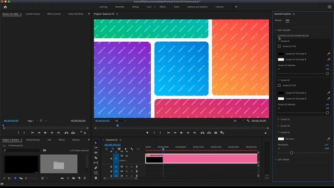Select the Ripple Edit tool
This screenshot has width=334, height=188.
[x=96, y=152]
